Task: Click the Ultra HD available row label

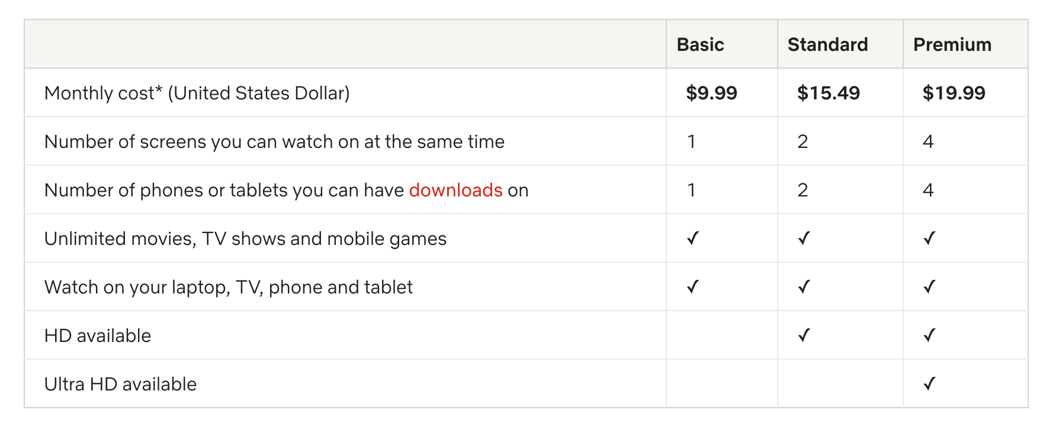Action: (x=120, y=385)
